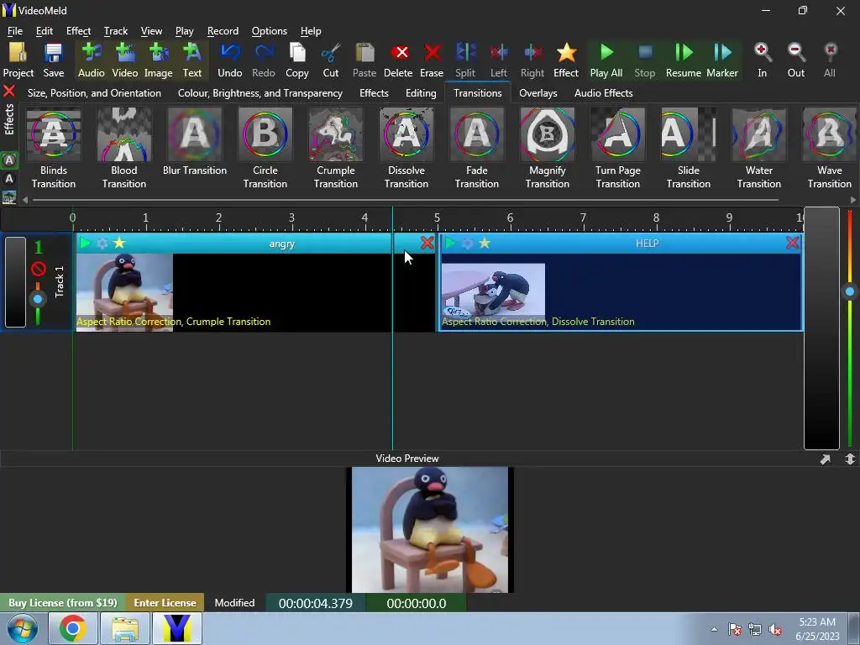Click the master volume slider handle

850,291
